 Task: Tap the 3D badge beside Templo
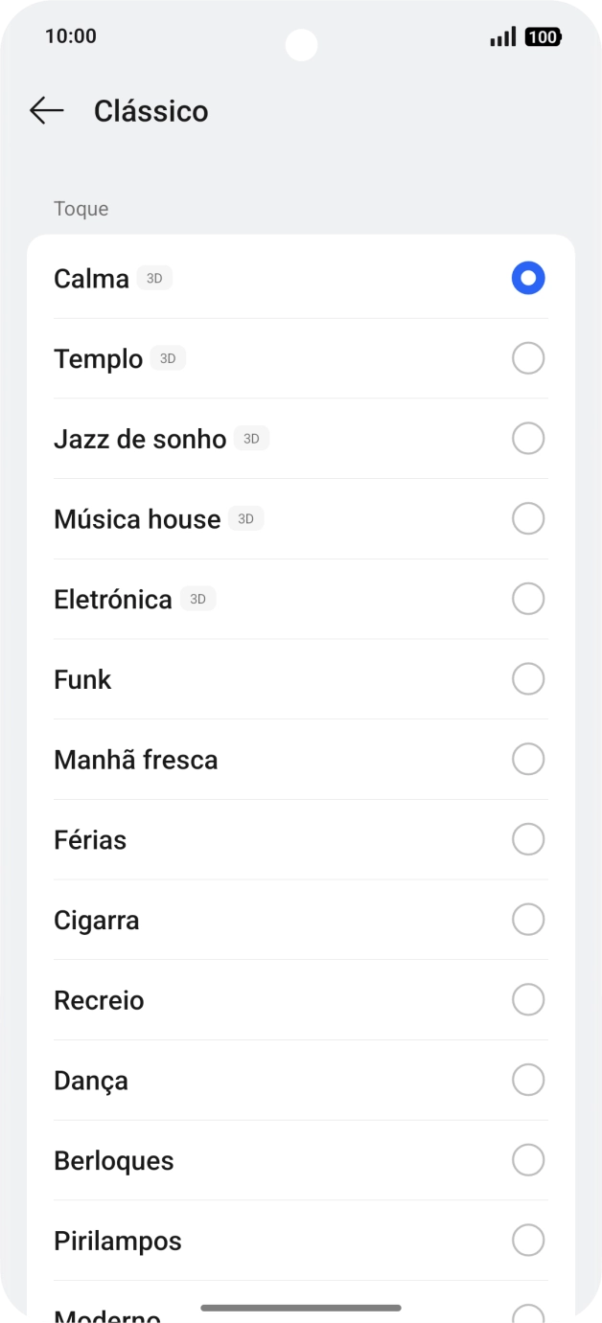point(168,358)
